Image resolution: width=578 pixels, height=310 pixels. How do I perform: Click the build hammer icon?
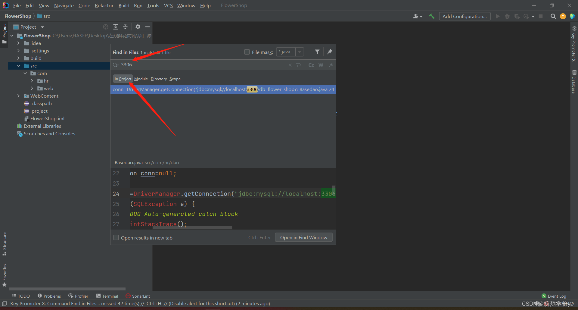(432, 16)
